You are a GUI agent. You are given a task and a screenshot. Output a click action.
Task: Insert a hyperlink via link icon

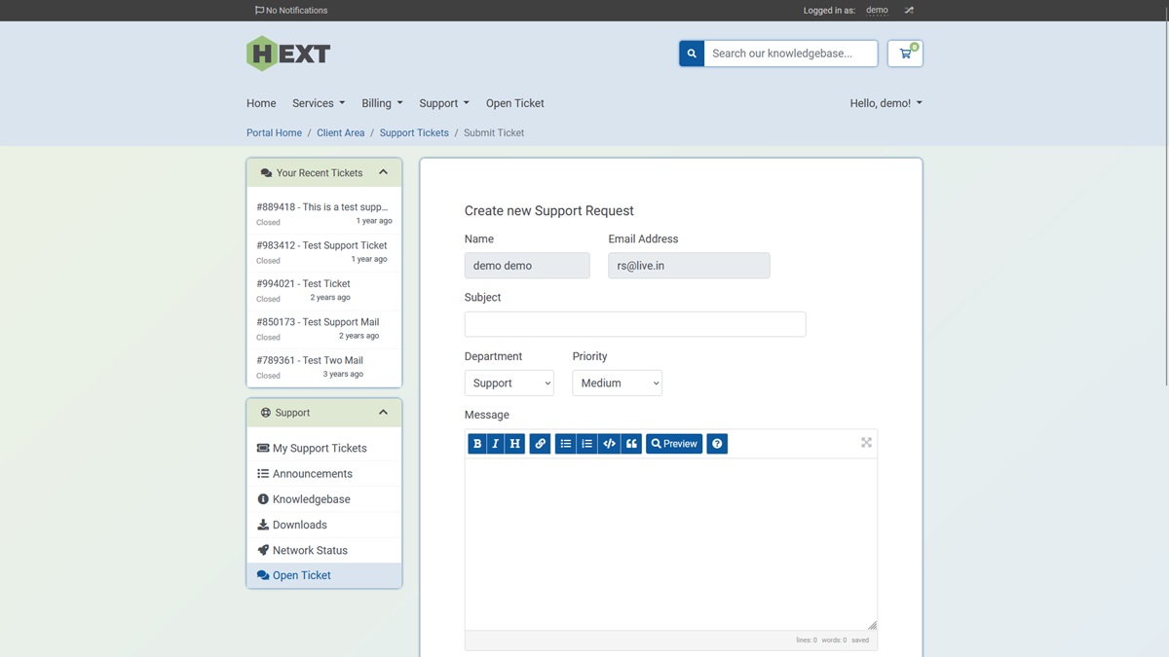[541, 444]
